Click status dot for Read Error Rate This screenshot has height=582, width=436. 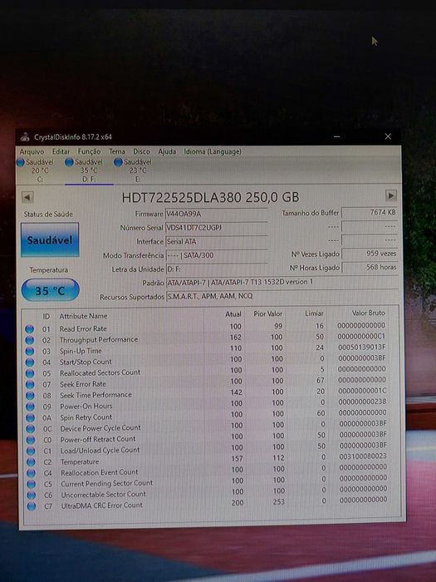pyautogui.click(x=29, y=329)
